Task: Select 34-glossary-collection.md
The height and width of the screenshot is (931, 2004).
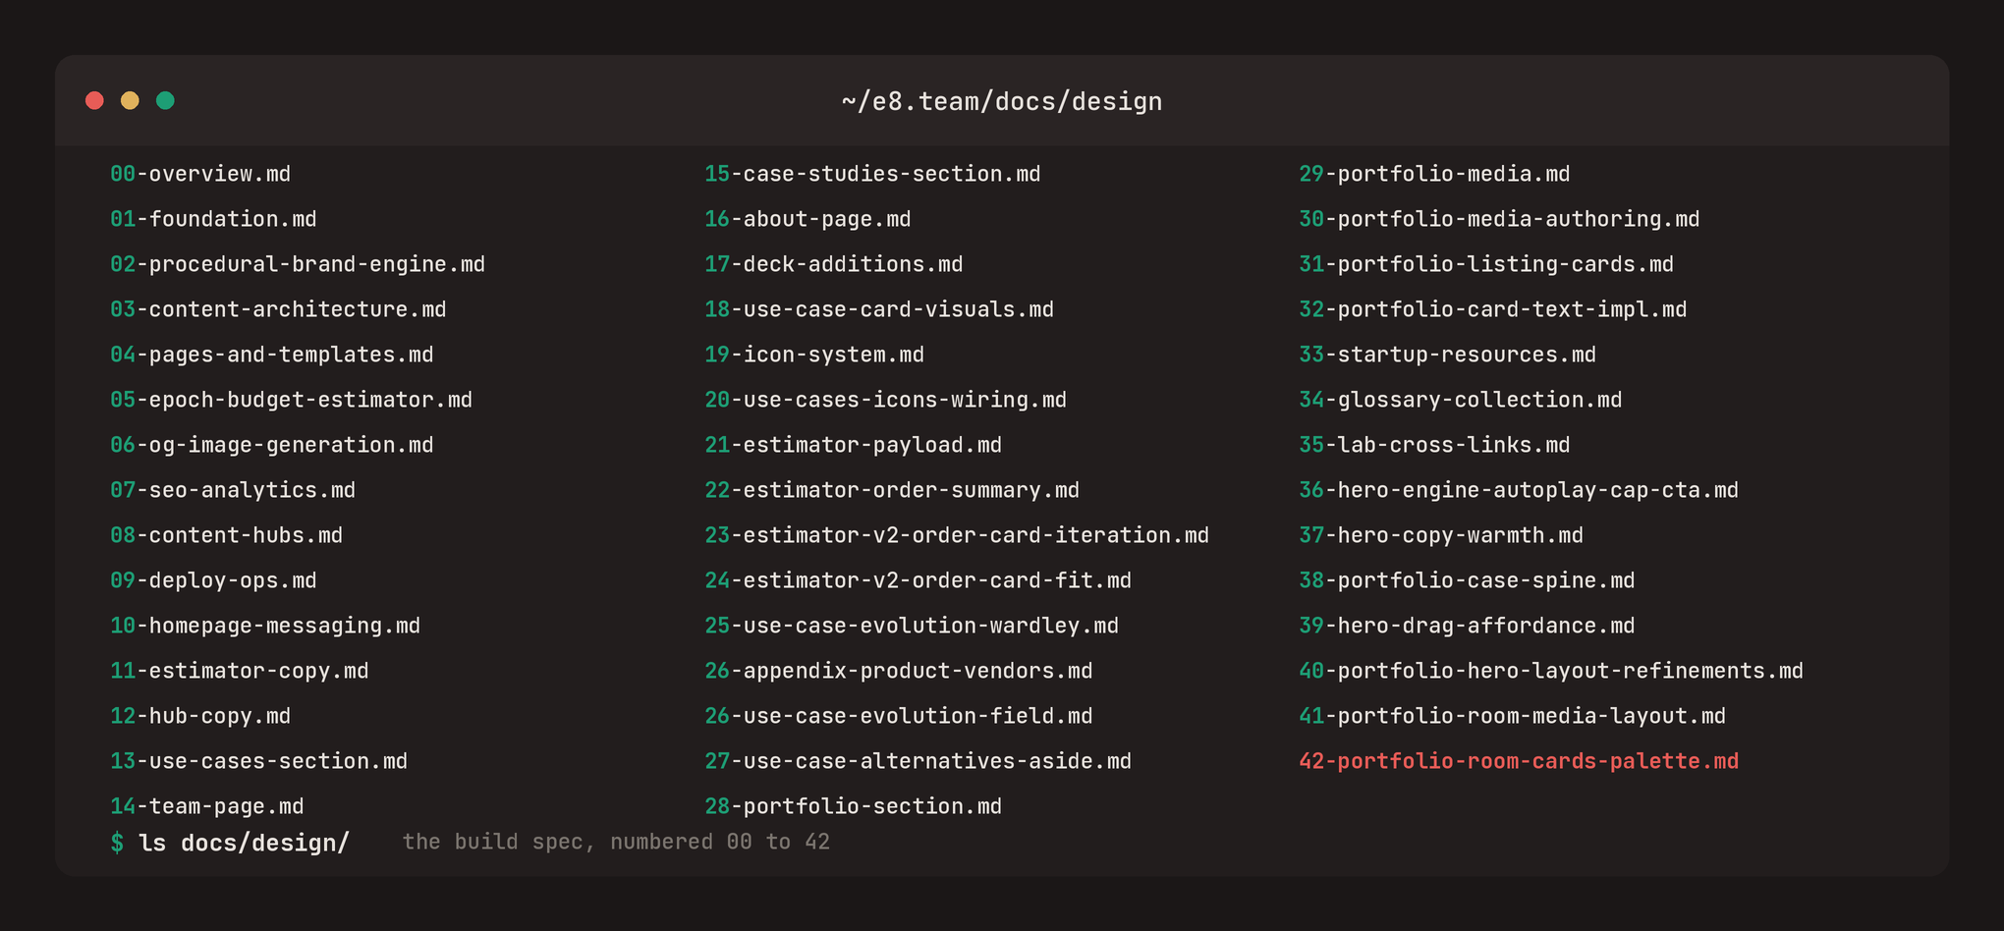Action: click(x=1461, y=400)
